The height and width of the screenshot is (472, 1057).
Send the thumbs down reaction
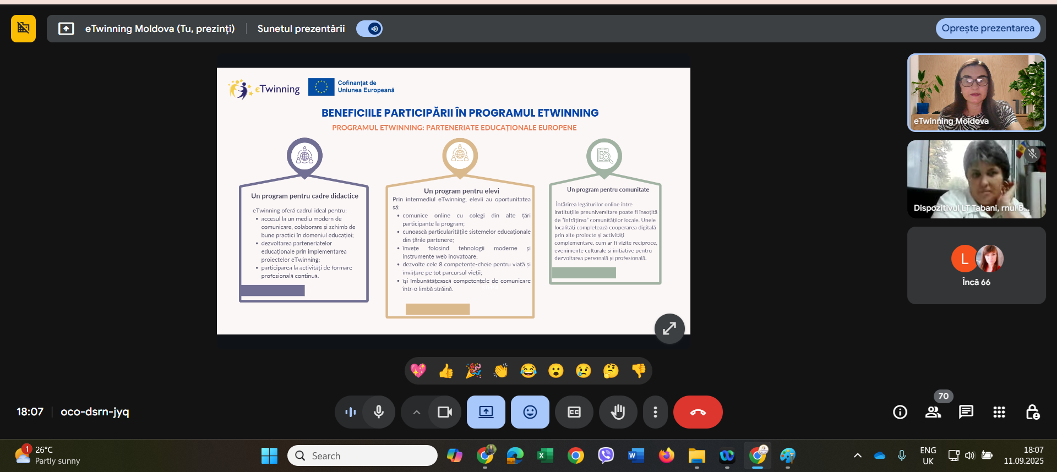(x=639, y=371)
